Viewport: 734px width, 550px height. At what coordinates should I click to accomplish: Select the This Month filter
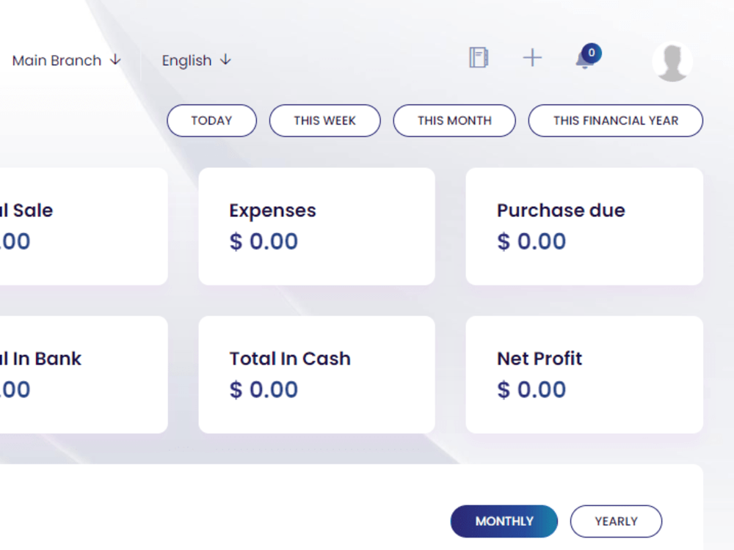click(454, 121)
